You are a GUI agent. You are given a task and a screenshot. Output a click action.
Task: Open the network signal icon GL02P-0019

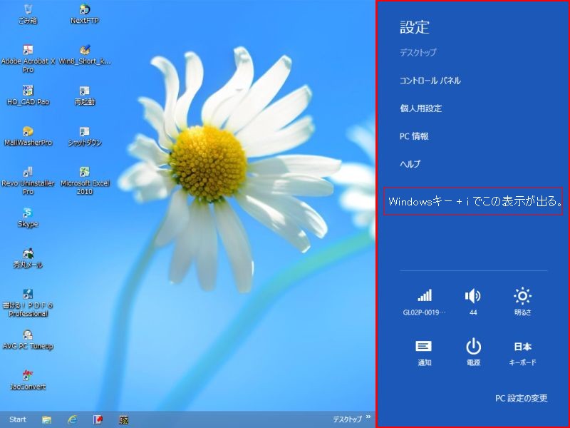425,296
